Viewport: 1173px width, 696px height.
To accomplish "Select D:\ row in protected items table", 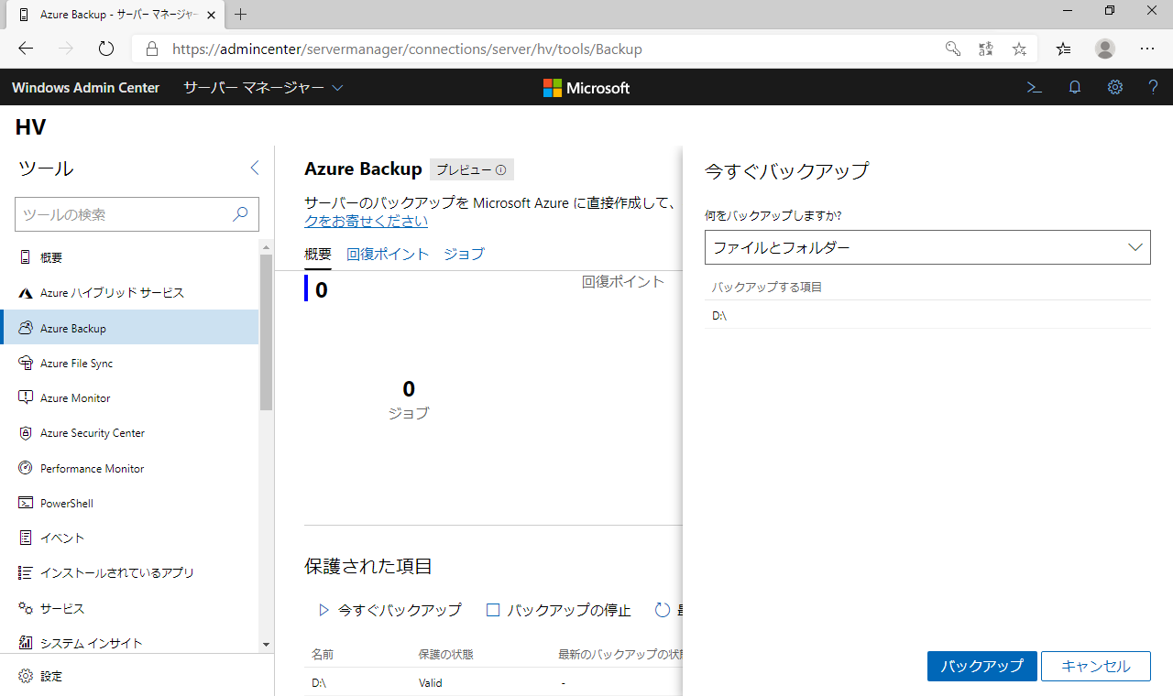I will (494, 682).
